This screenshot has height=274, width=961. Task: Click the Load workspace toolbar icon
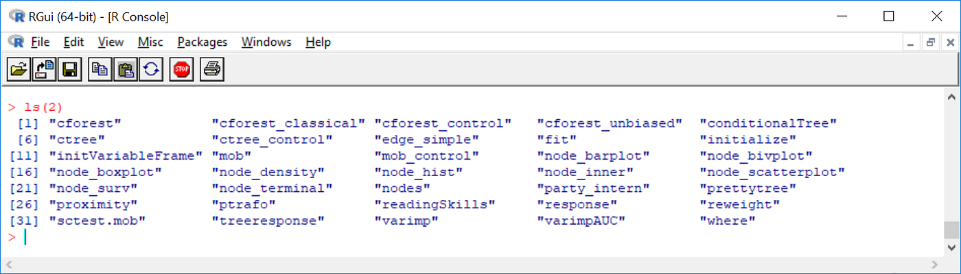[x=45, y=68]
